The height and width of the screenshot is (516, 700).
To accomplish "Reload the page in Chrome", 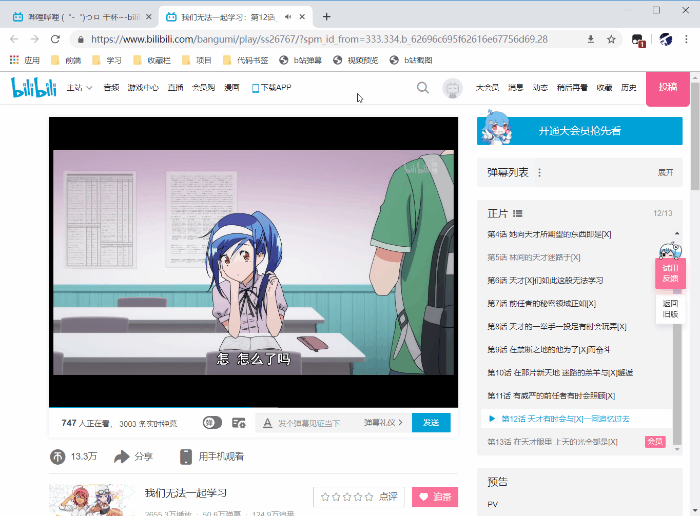I will 55,39.
